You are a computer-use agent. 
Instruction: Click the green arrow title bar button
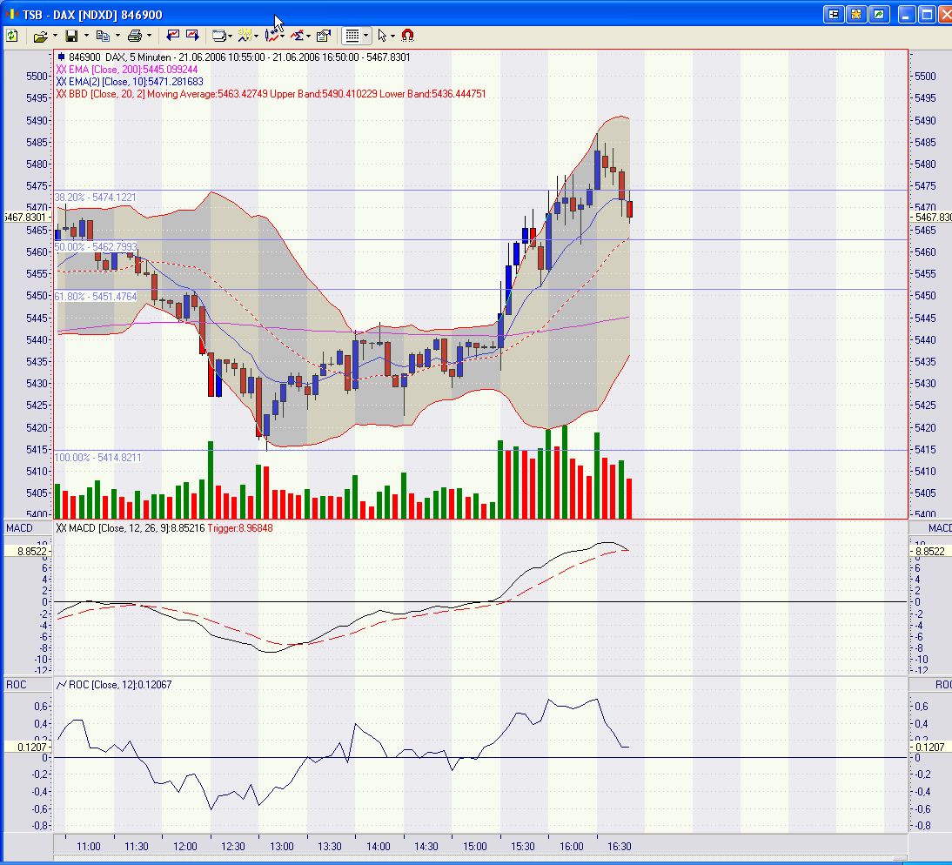click(x=879, y=14)
